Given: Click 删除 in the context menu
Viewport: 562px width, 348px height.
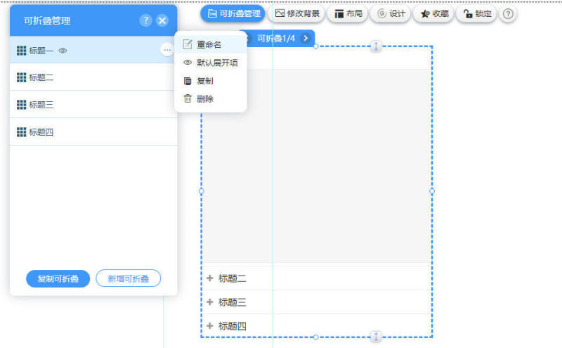Looking at the screenshot, I should [204, 99].
